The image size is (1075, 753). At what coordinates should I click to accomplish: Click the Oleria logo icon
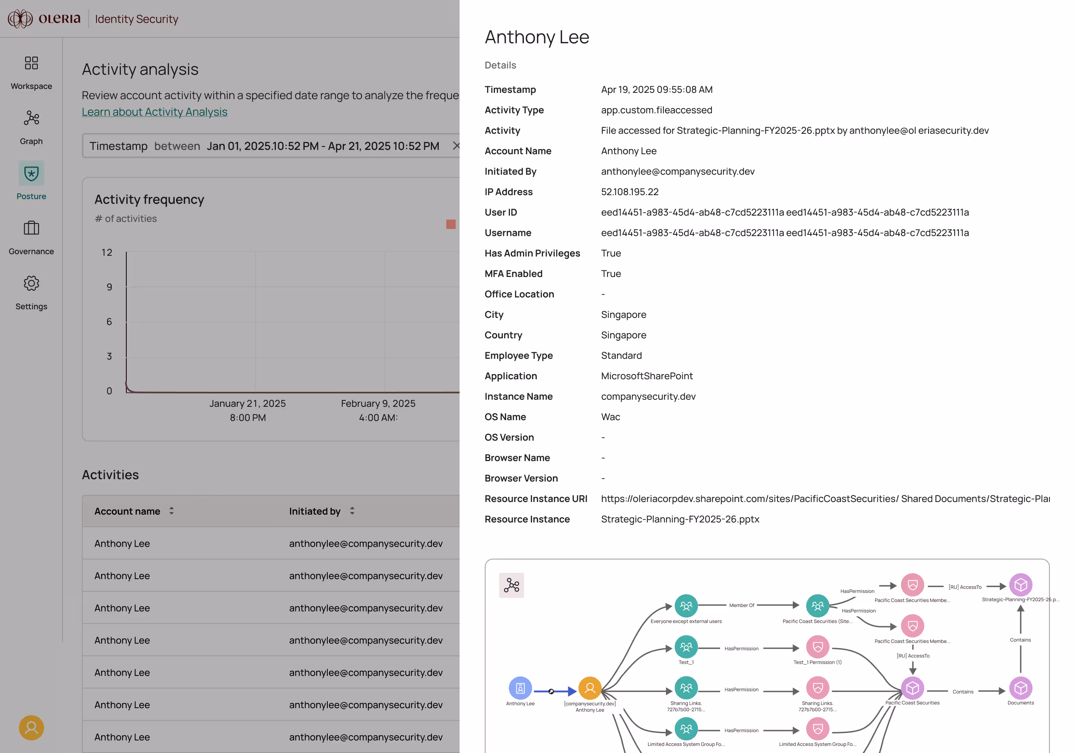[x=20, y=19]
